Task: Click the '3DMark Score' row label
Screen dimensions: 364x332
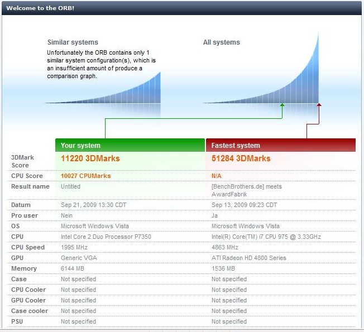Action: [22, 161]
